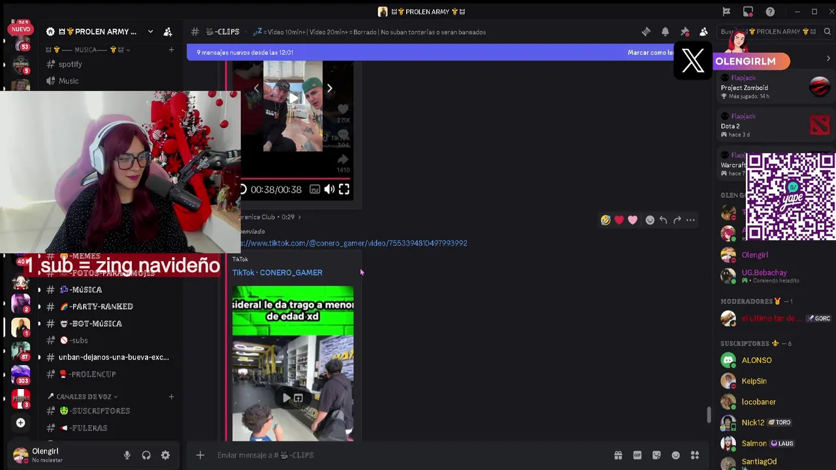Open PROLEN ARMY server dropdown menu
Screen dimensions: 836x470
point(150,31)
